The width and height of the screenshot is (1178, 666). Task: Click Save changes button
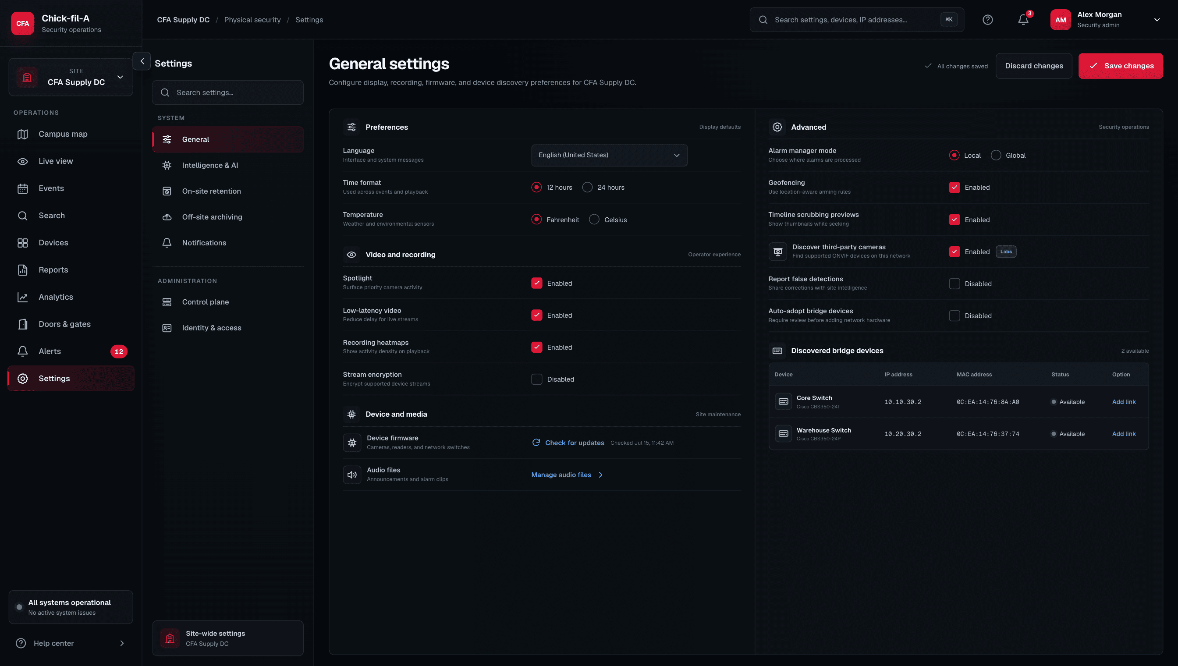1120,66
